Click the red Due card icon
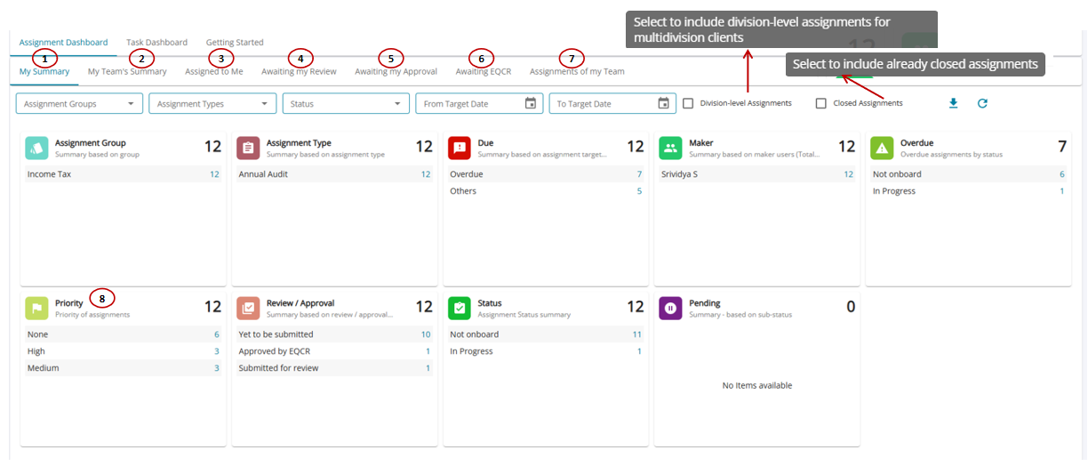The height and width of the screenshot is (466, 1088). click(460, 148)
